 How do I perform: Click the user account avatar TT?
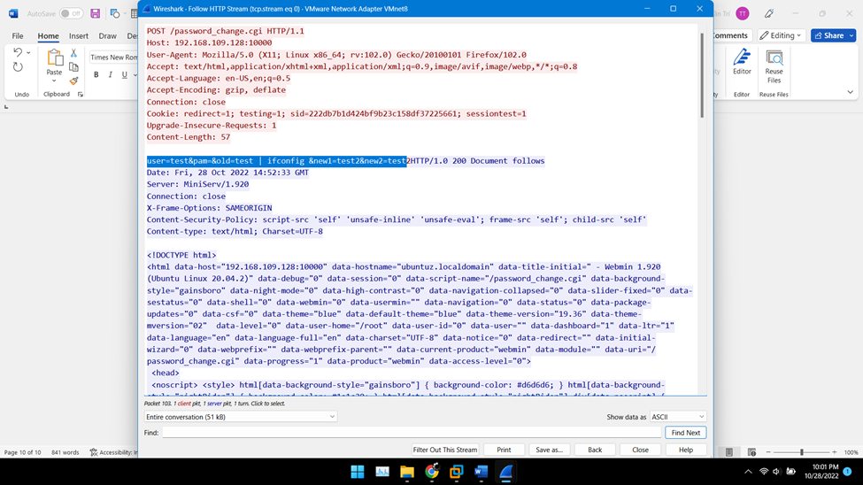tap(743, 14)
